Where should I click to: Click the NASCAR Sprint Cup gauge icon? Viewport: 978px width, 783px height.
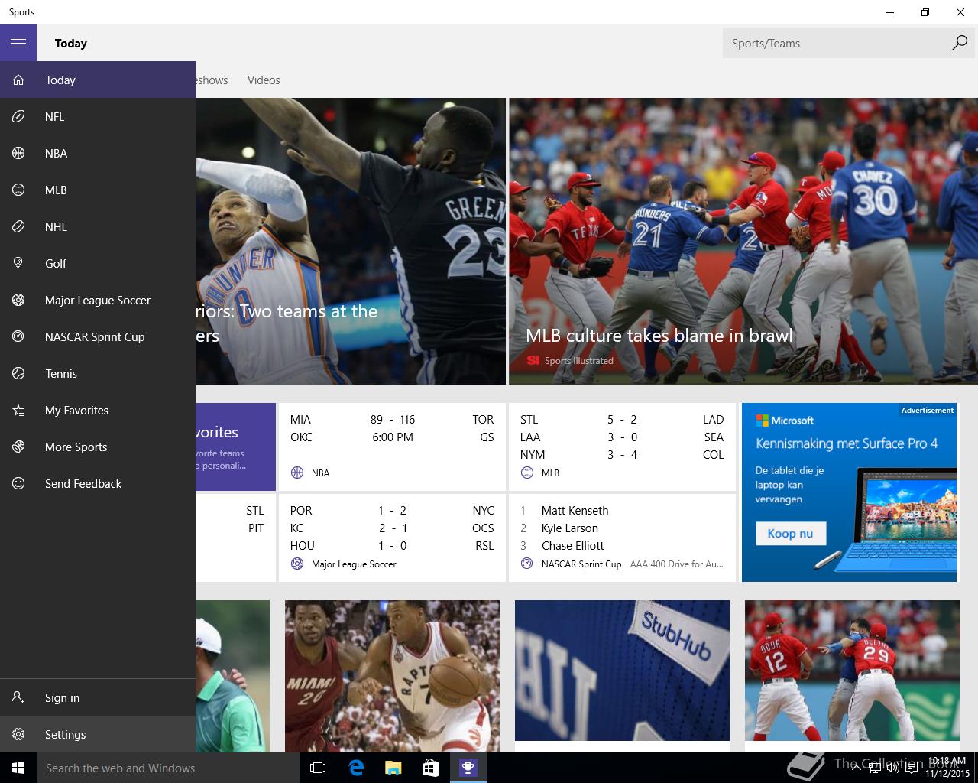(18, 336)
